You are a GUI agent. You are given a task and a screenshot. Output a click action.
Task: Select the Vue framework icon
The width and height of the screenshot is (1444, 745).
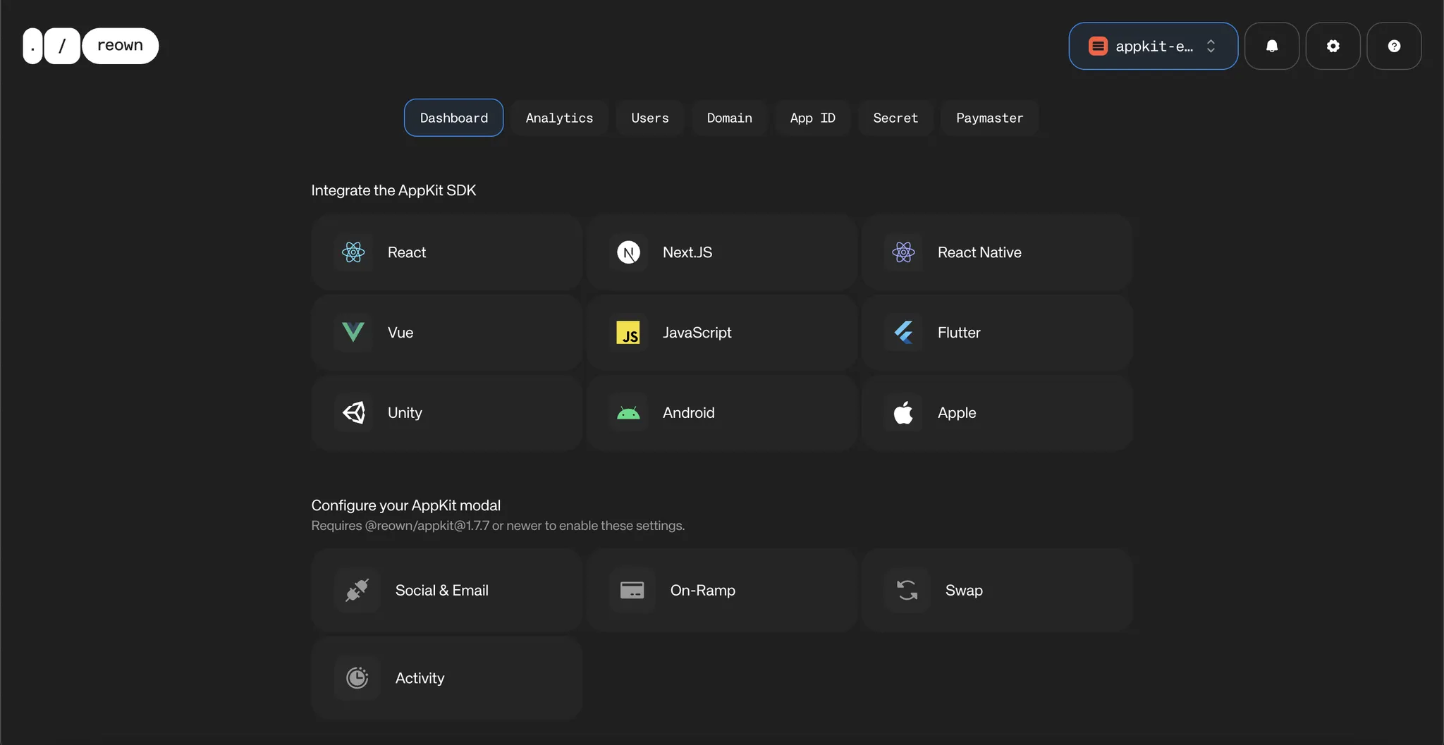click(353, 332)
